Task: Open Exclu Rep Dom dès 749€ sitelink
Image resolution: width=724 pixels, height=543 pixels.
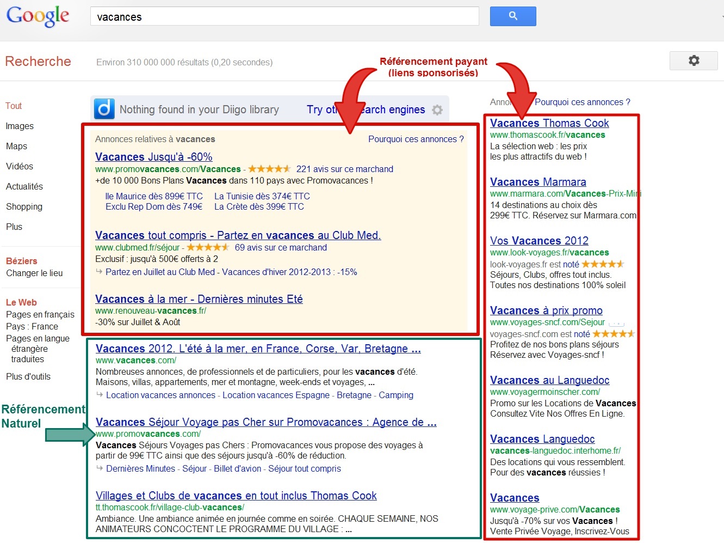Action: tap(154, 206)
